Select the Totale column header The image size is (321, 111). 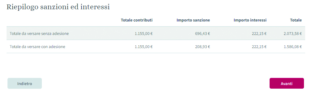click(296, 20)
